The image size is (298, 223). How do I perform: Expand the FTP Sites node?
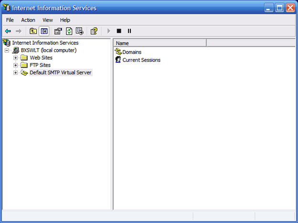click(16, 65)
